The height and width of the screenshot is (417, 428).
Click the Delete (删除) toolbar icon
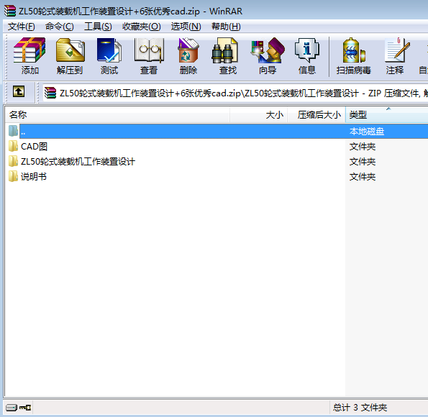click(188, 56)
